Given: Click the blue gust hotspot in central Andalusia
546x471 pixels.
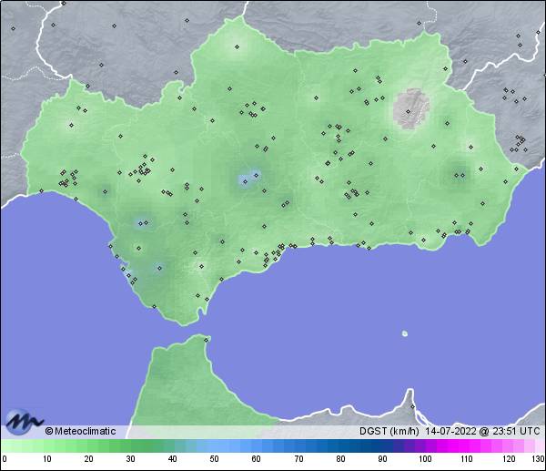Looking at the screenshot, I should (248, 179).
